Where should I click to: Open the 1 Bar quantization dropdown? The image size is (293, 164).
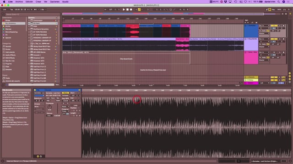[43, 10]
